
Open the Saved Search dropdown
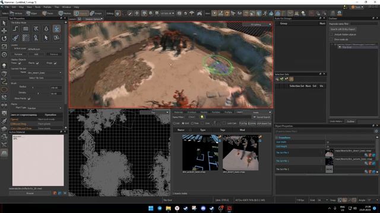point(261,117)
